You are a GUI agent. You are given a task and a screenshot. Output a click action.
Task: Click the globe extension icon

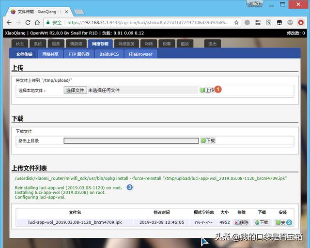(290, 23)
